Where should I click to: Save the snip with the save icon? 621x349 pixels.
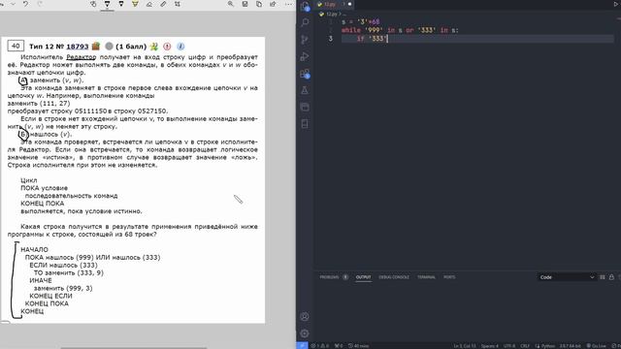pos(245,4)
